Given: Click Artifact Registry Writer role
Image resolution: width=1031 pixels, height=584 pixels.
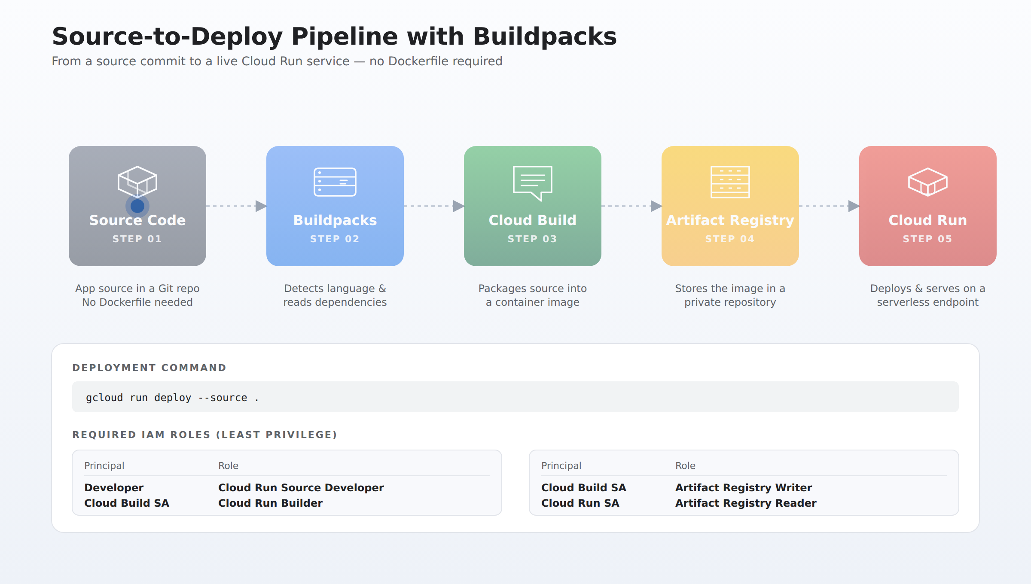Looking at the screenshot, I should point(744,488).
